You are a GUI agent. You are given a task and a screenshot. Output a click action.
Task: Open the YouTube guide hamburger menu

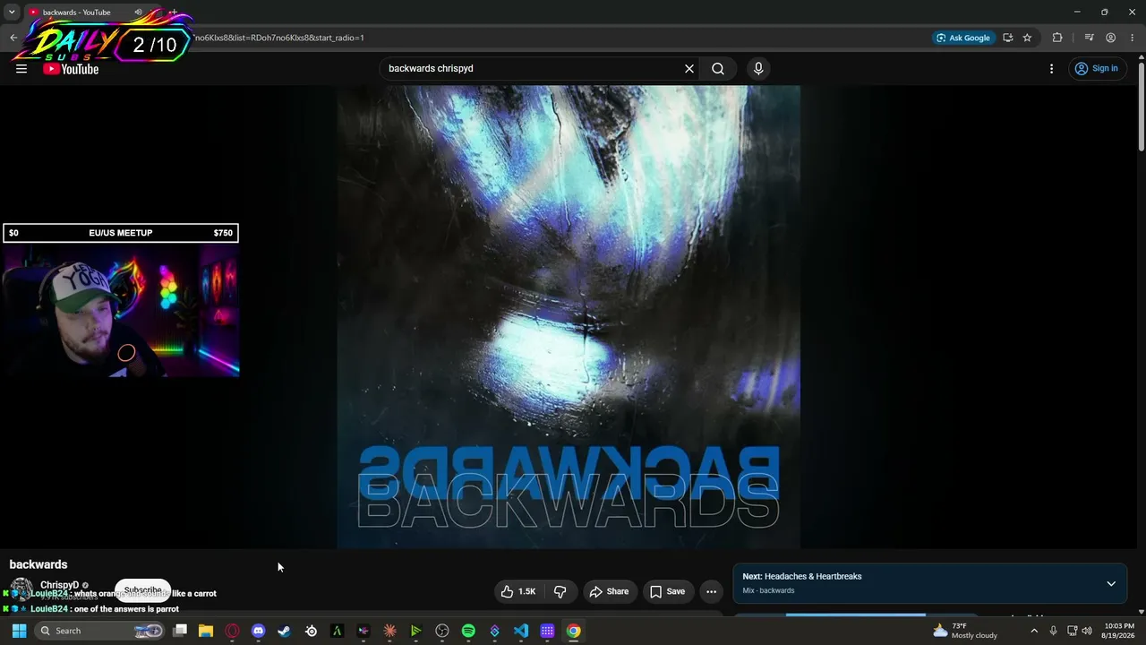point(21,68)
